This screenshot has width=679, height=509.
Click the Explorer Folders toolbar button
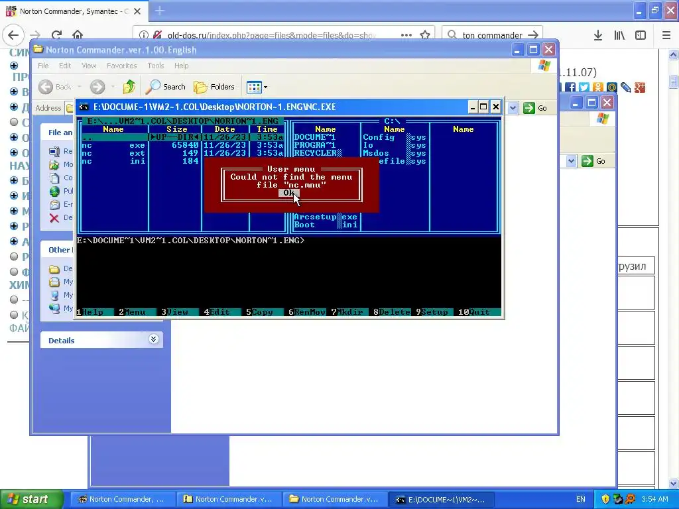click(214, 87)
